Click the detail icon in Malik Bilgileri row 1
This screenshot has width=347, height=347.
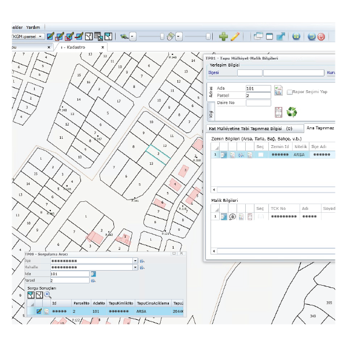click(x=224, y=217)
